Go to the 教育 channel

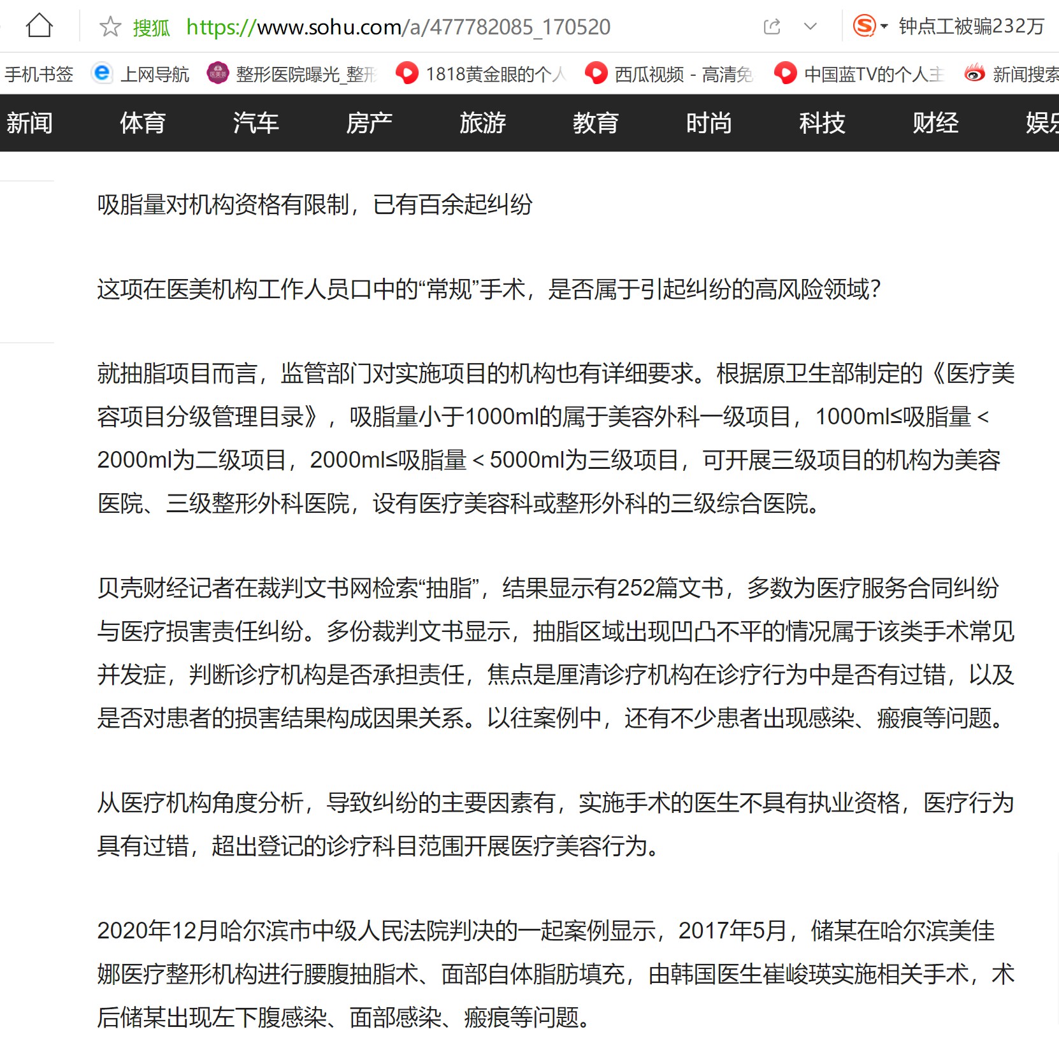[x=595, y=123]
